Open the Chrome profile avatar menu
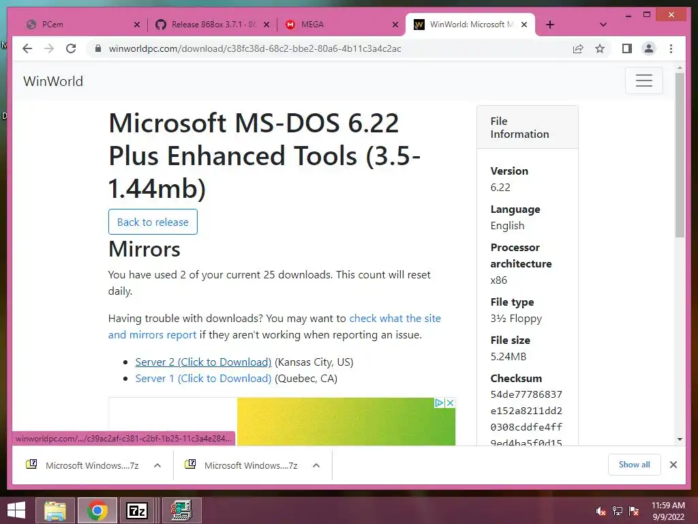Image resolution: width=698 pixels, height=524 pixels. coord(649,48)
